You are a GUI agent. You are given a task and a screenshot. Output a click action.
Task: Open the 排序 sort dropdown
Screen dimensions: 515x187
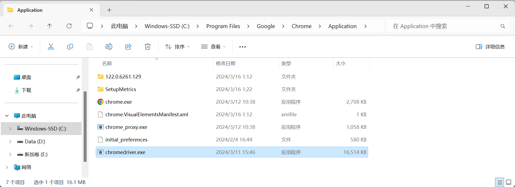pos(177,47)
